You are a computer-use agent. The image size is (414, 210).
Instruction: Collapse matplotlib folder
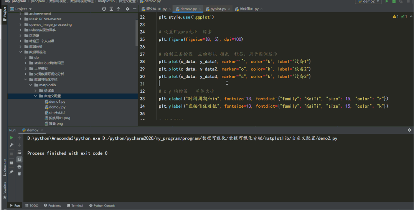point(31,85)
